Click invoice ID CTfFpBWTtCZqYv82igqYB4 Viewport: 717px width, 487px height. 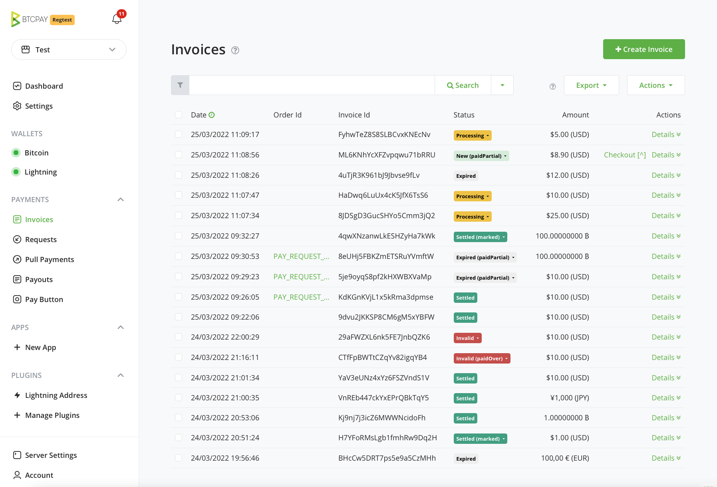click(x=382, y=357)
